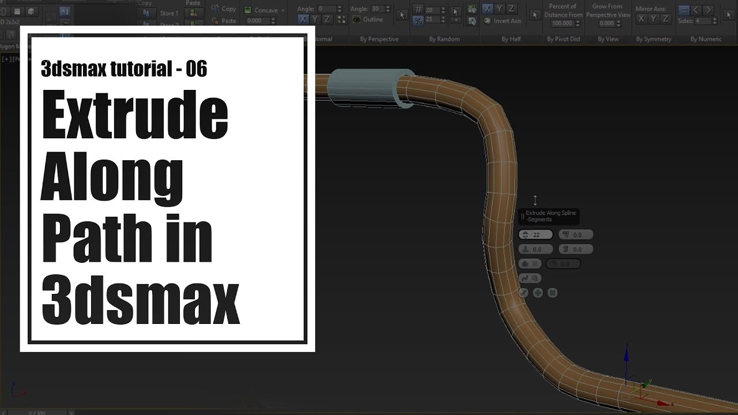738x415 pixels.
Task: Select the less-than comparison in By Numeric
Action: (x=696, y=10)
